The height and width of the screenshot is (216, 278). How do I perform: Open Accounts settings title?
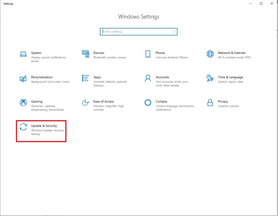pyautogui.click(x=162, y=77)
